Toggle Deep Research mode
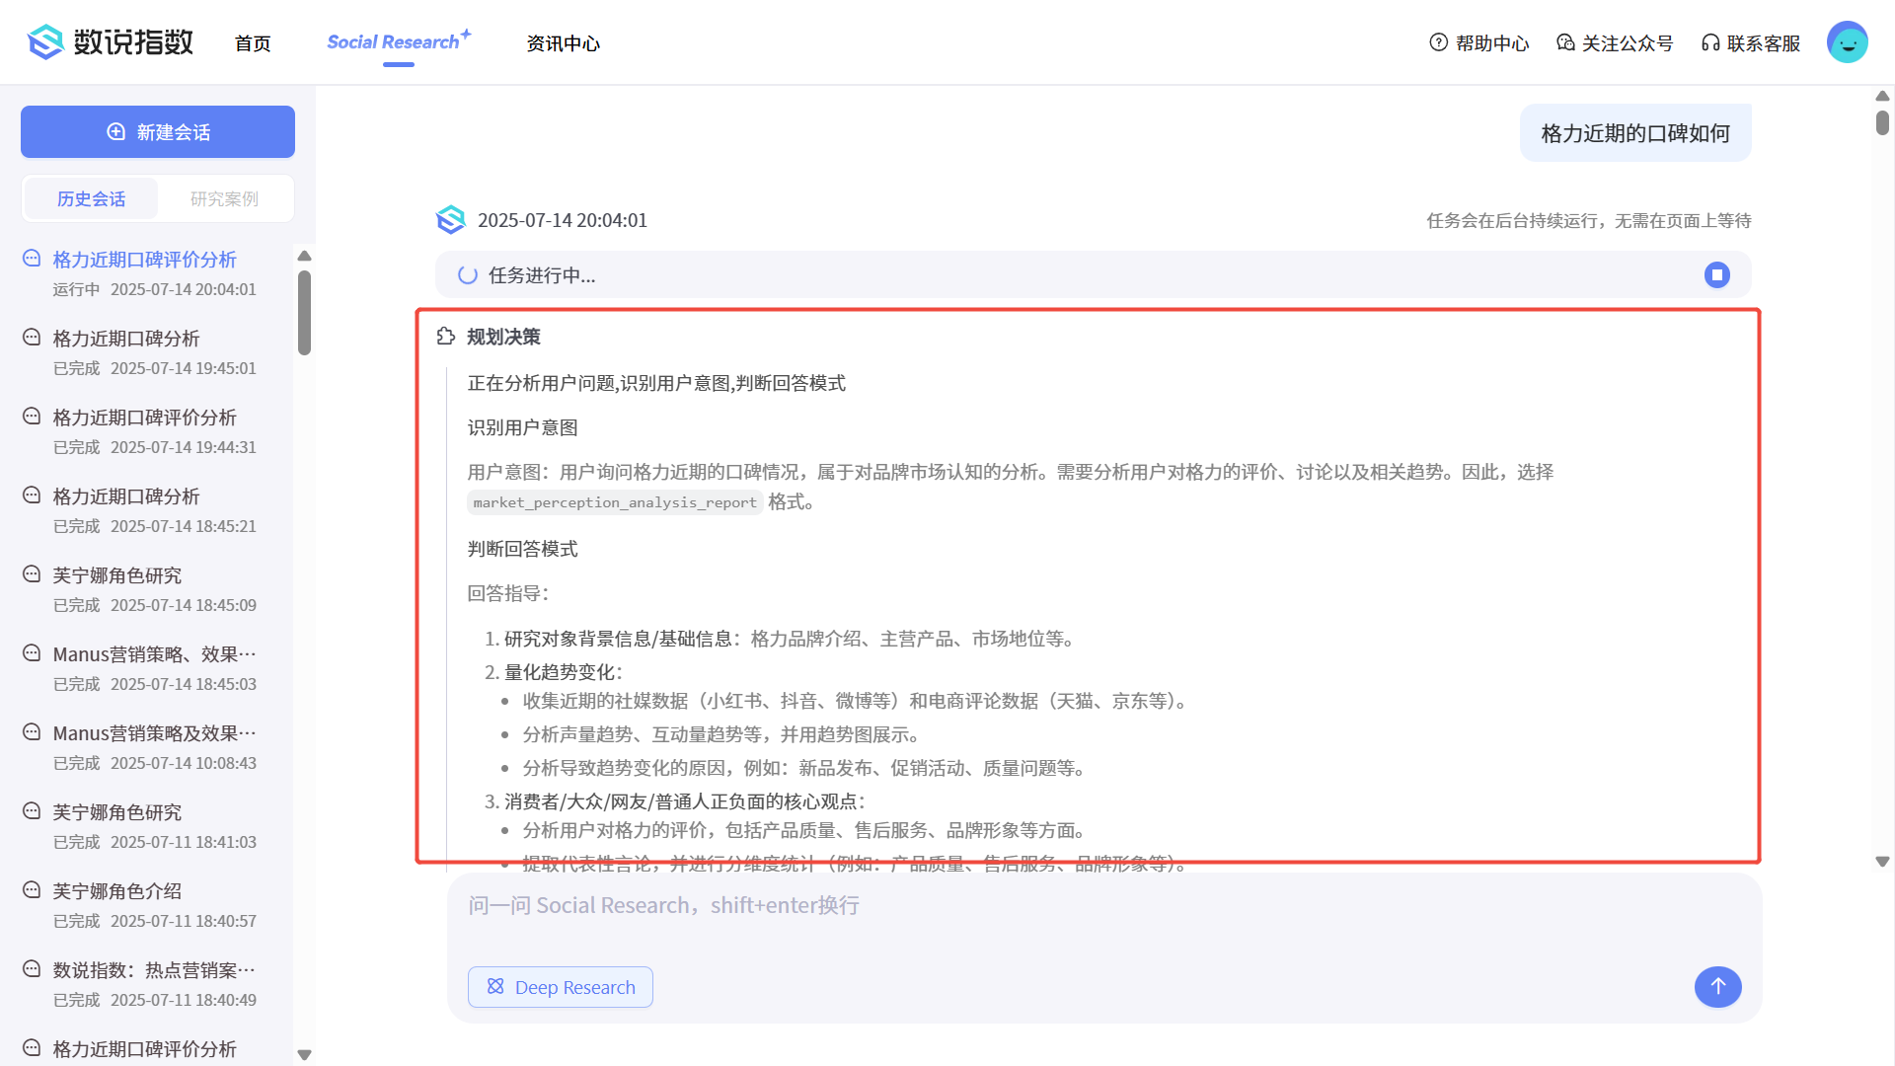Screen dimensions: 1895x1066 coord(561,987)
